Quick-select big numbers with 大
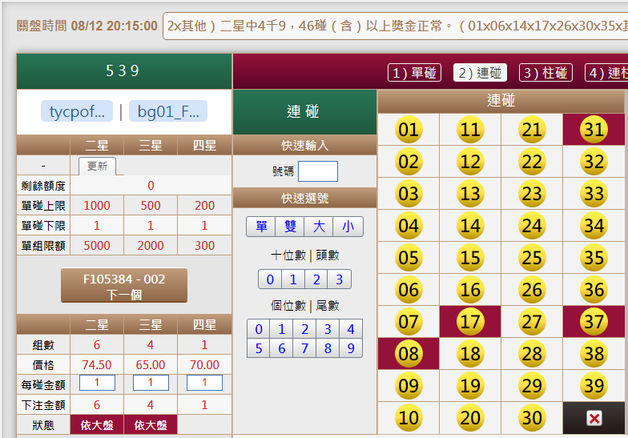 click(319, 227)
